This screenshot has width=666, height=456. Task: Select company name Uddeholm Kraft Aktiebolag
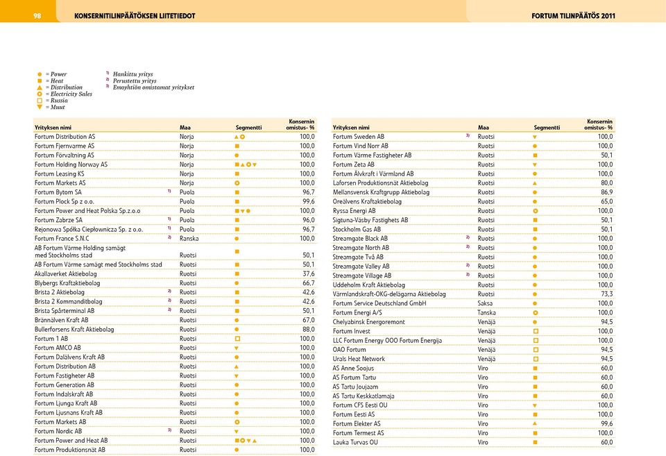point(368,285)
